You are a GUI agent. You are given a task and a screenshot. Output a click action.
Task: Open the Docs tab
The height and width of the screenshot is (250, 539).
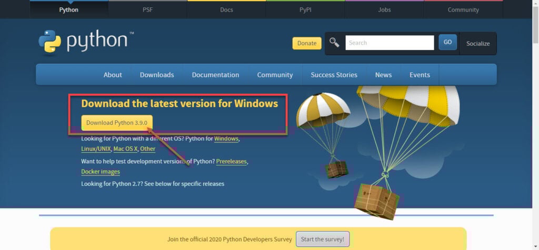[226, 9]
